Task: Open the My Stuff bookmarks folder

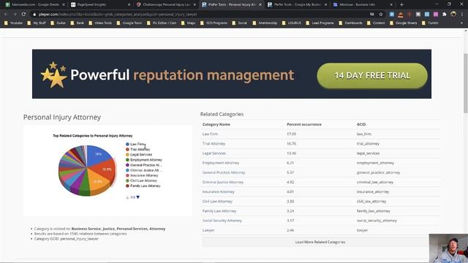Action: [37, 23]
